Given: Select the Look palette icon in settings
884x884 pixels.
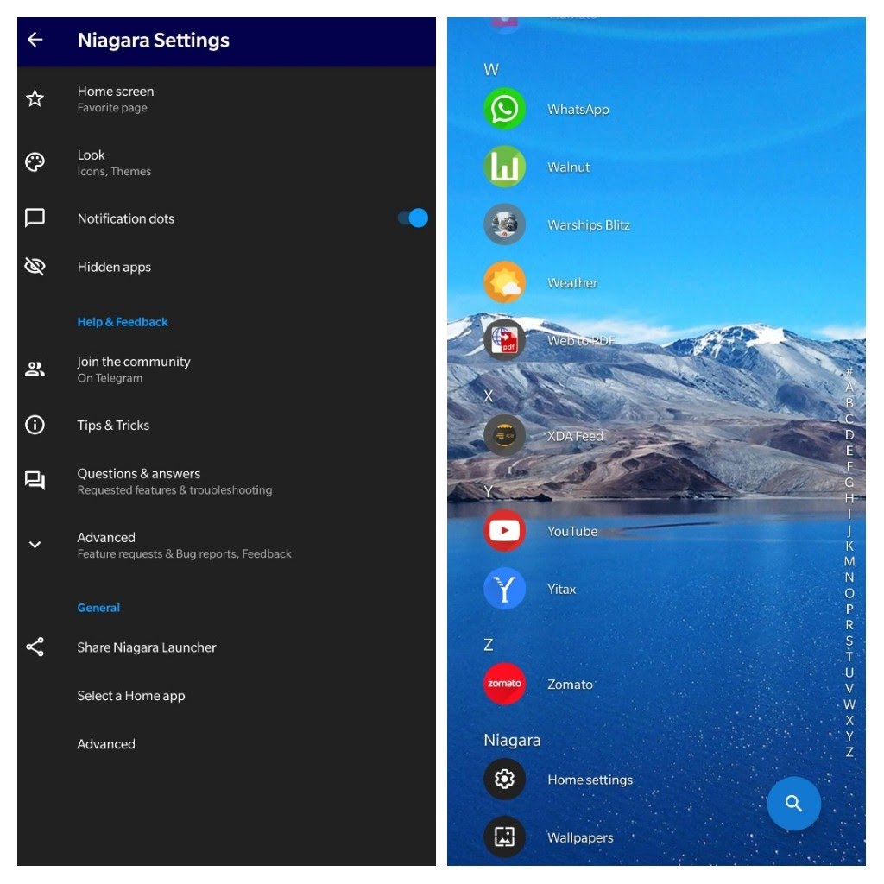Looking at the screenshot, I should 35,162.
